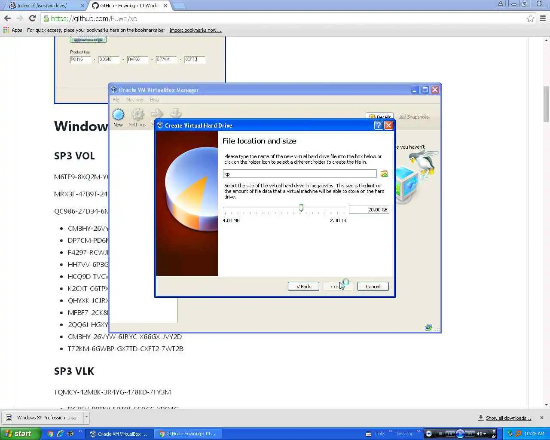
Task: Click the T72KM-6GWBP product key text
Action: 125,348
